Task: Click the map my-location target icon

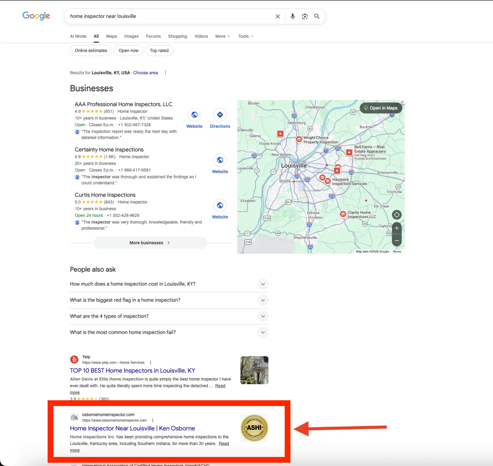Action: coord(396,215)
